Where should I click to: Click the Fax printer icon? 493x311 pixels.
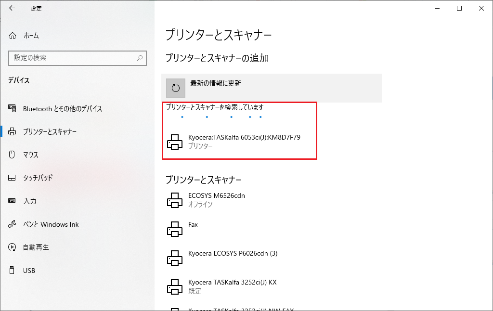(x=175, y=229)
